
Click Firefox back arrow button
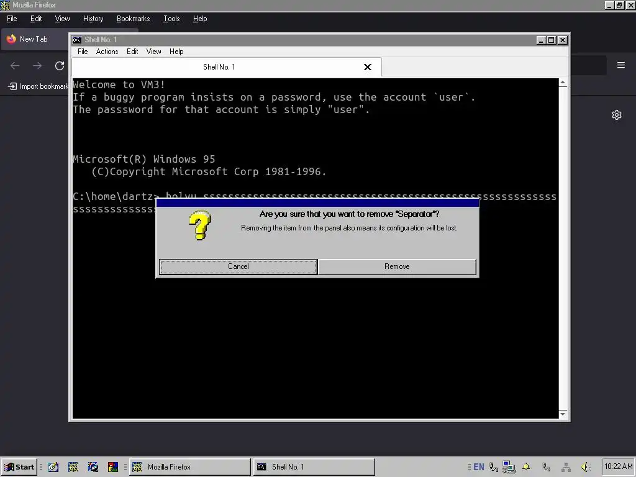tap(15, 66)
